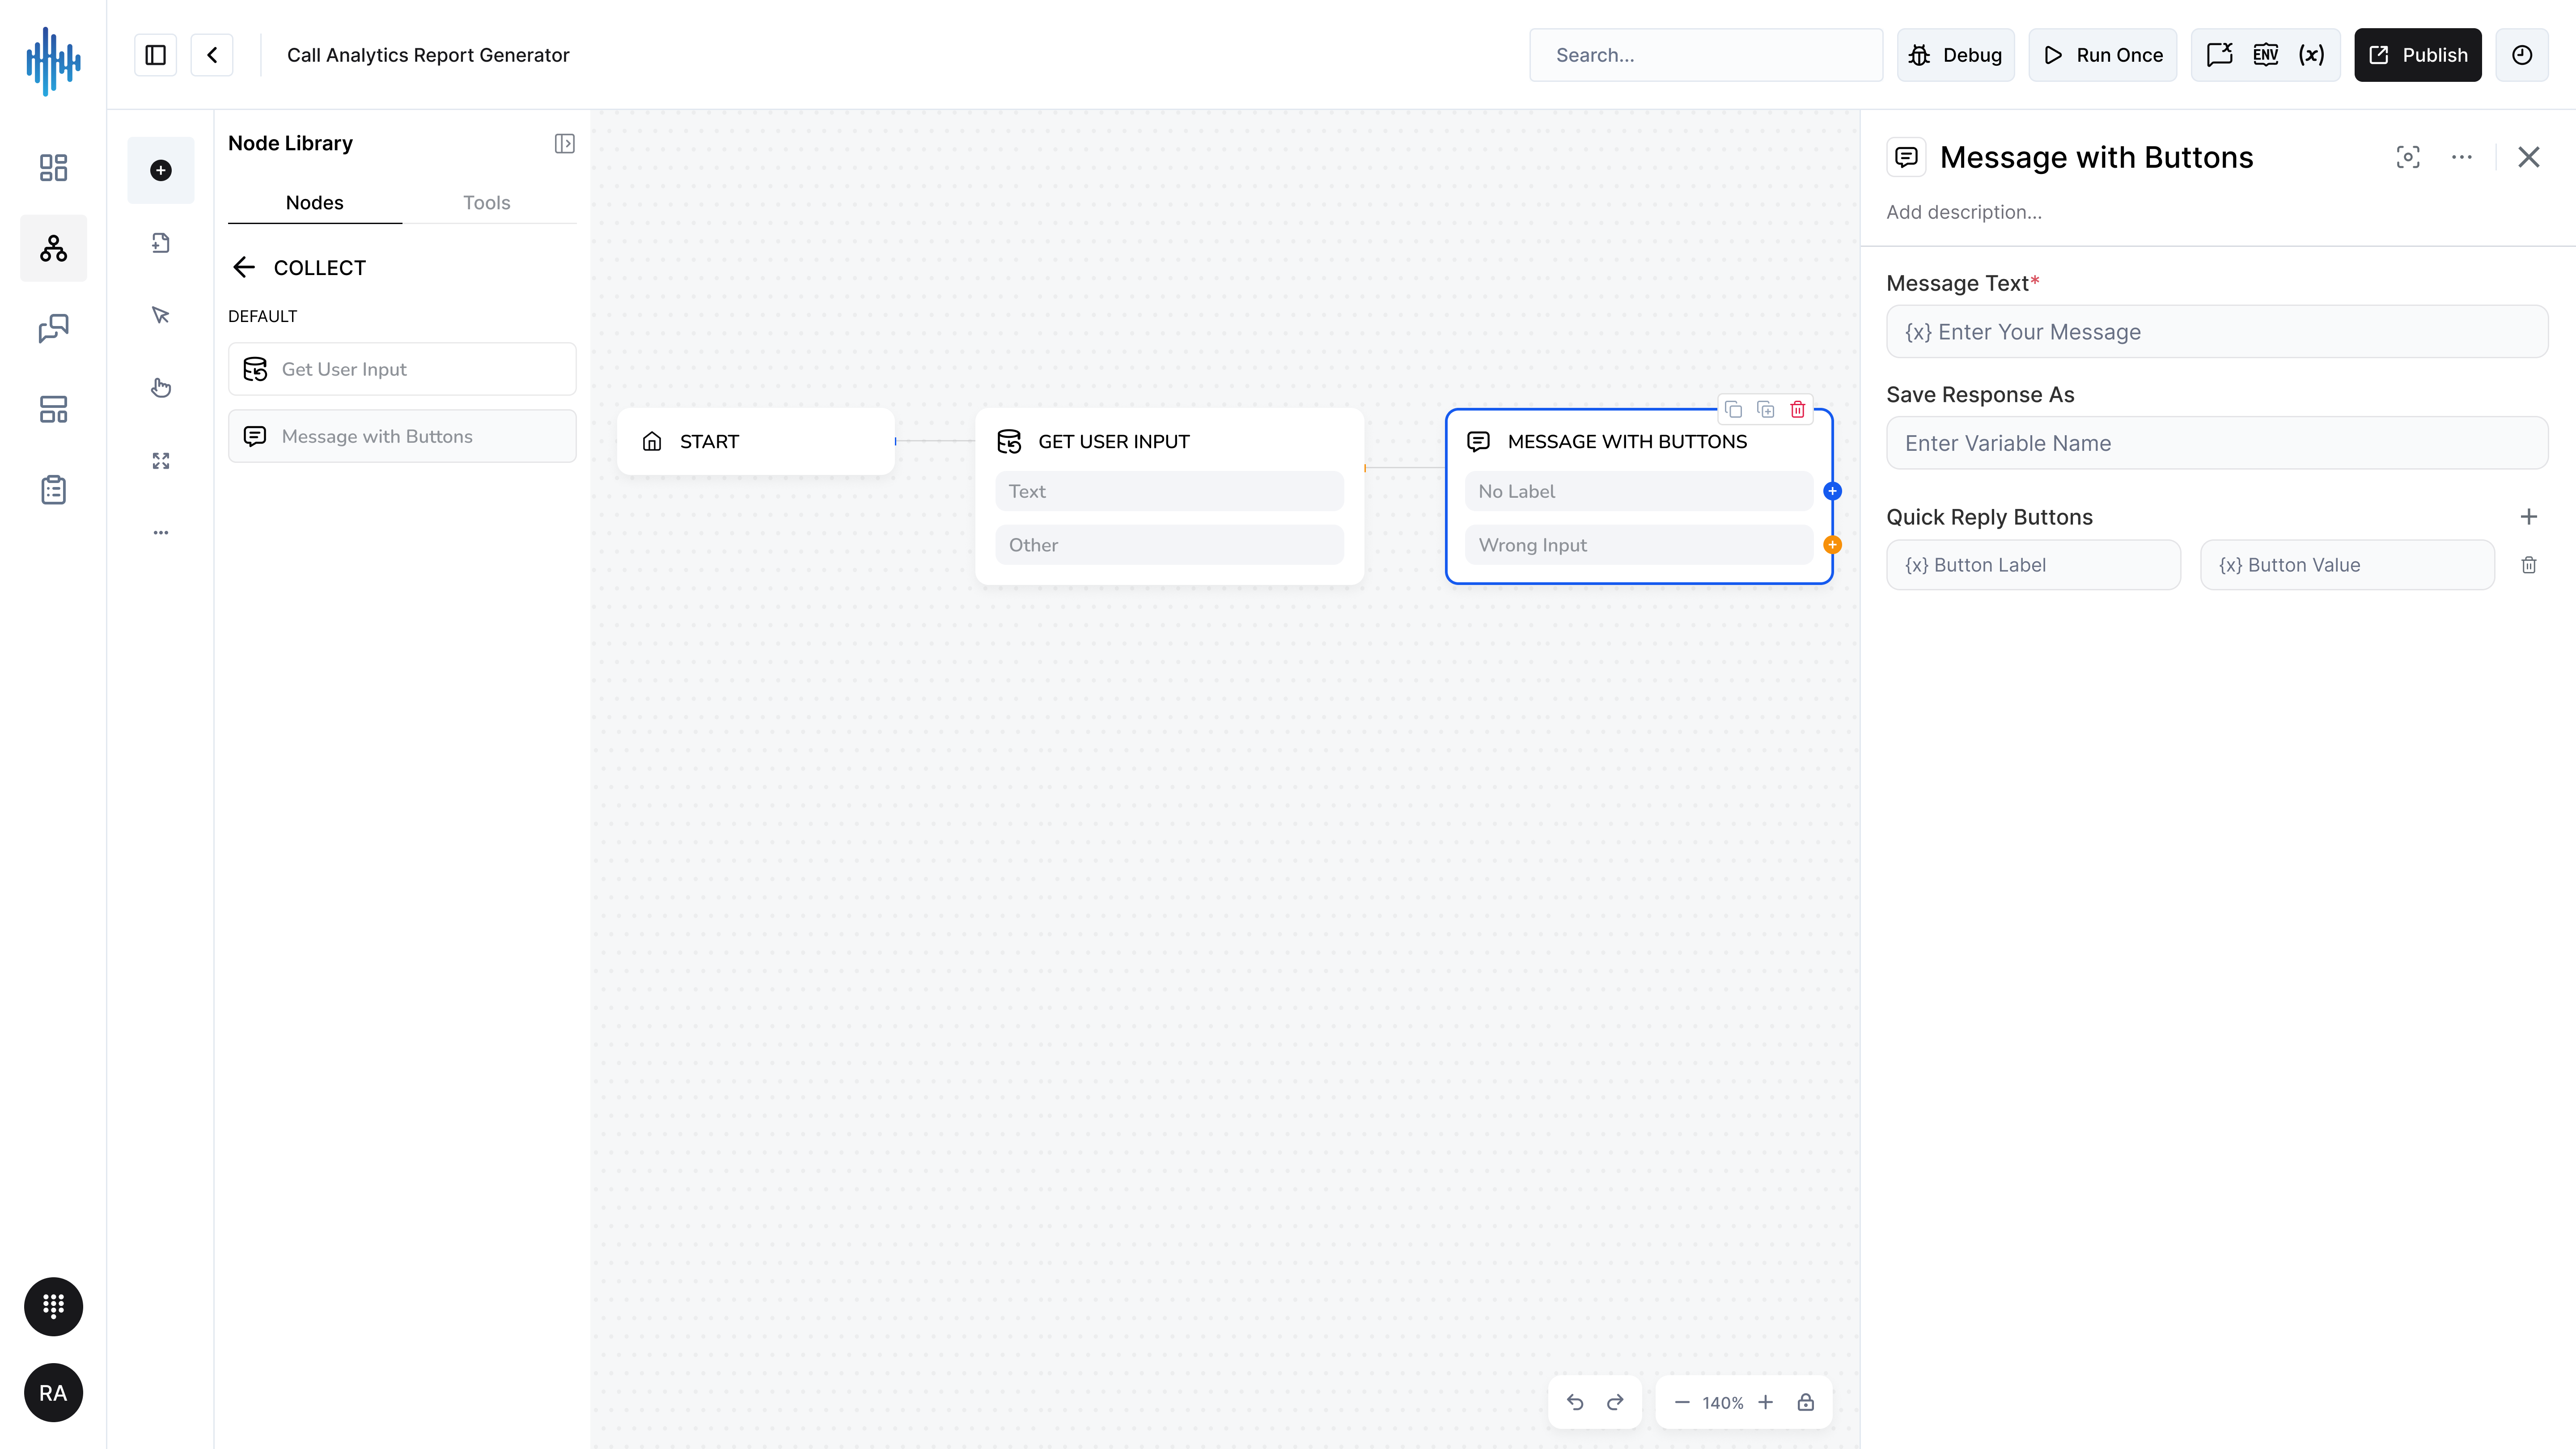Image resolution: width=2576 pixels, height=1449 pixels.
Task: Open the more tools ellipsis
Action: tap(161, 533)
